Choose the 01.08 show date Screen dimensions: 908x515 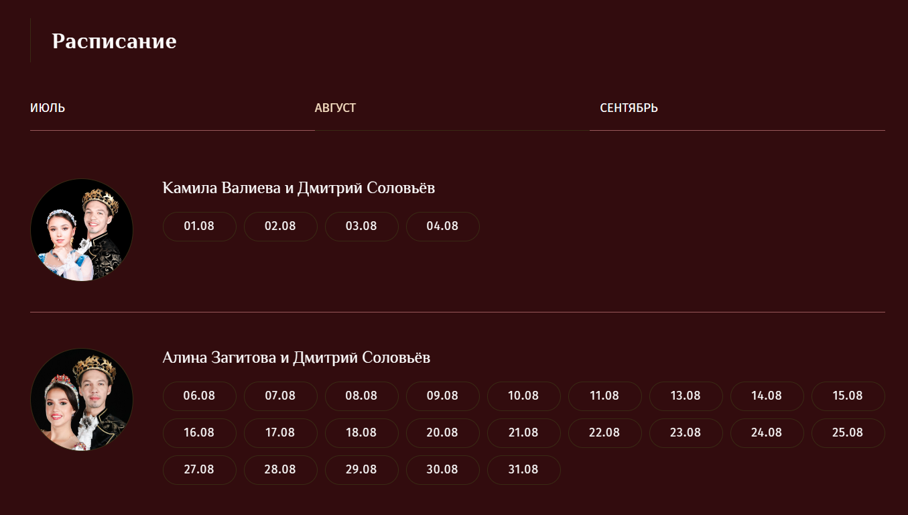[199, 227]
